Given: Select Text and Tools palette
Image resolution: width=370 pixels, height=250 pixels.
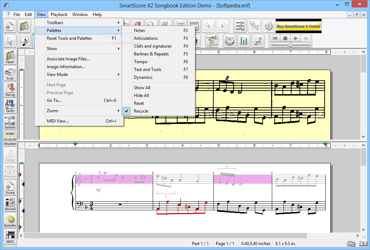Looking at the screenshot, I should tap(158, 69).
